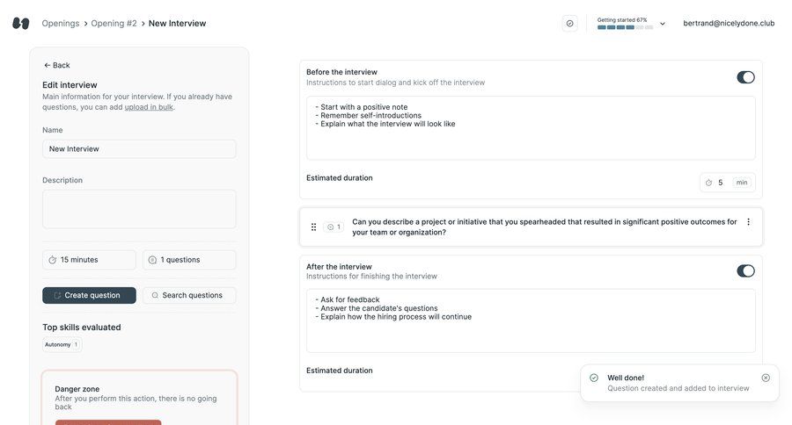Viewport: 792px width, 425px height.
Task: Open the bertrand@nicelydone.club account menu
Action: click(729, 23)
